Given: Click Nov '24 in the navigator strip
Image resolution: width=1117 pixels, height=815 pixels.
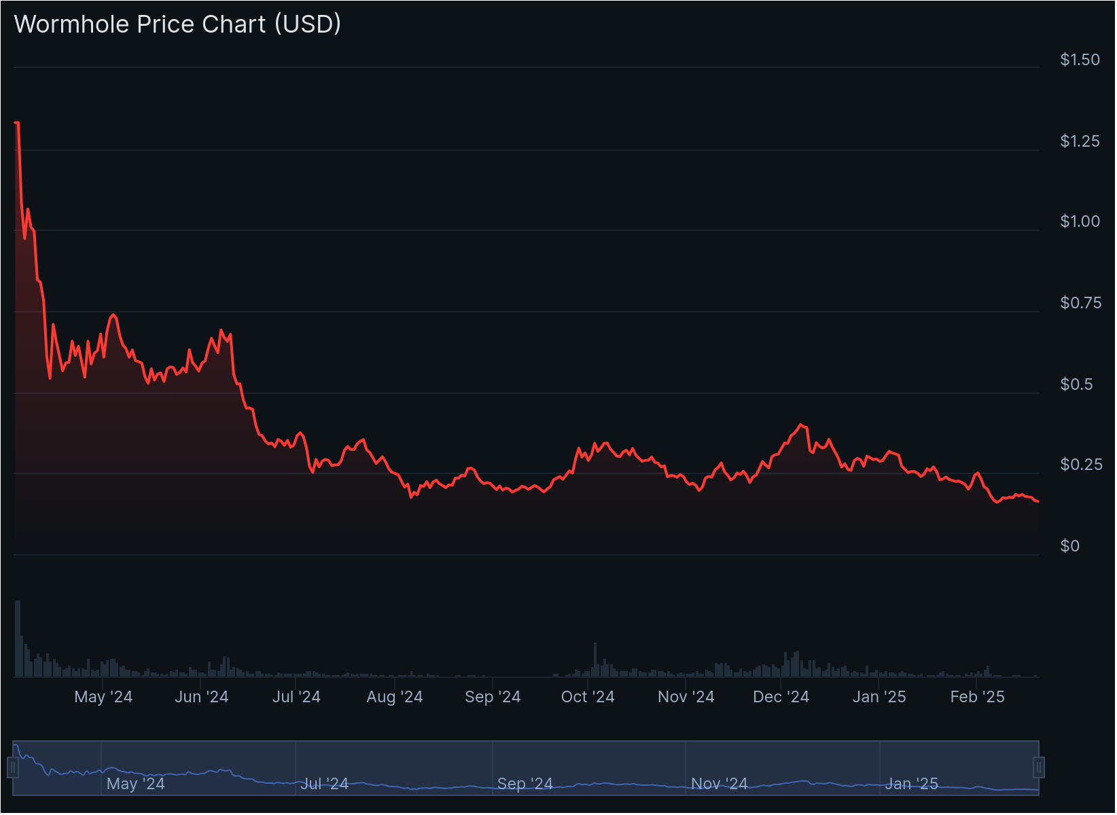Looking at the screenshot, I should (x=719, y=784).
